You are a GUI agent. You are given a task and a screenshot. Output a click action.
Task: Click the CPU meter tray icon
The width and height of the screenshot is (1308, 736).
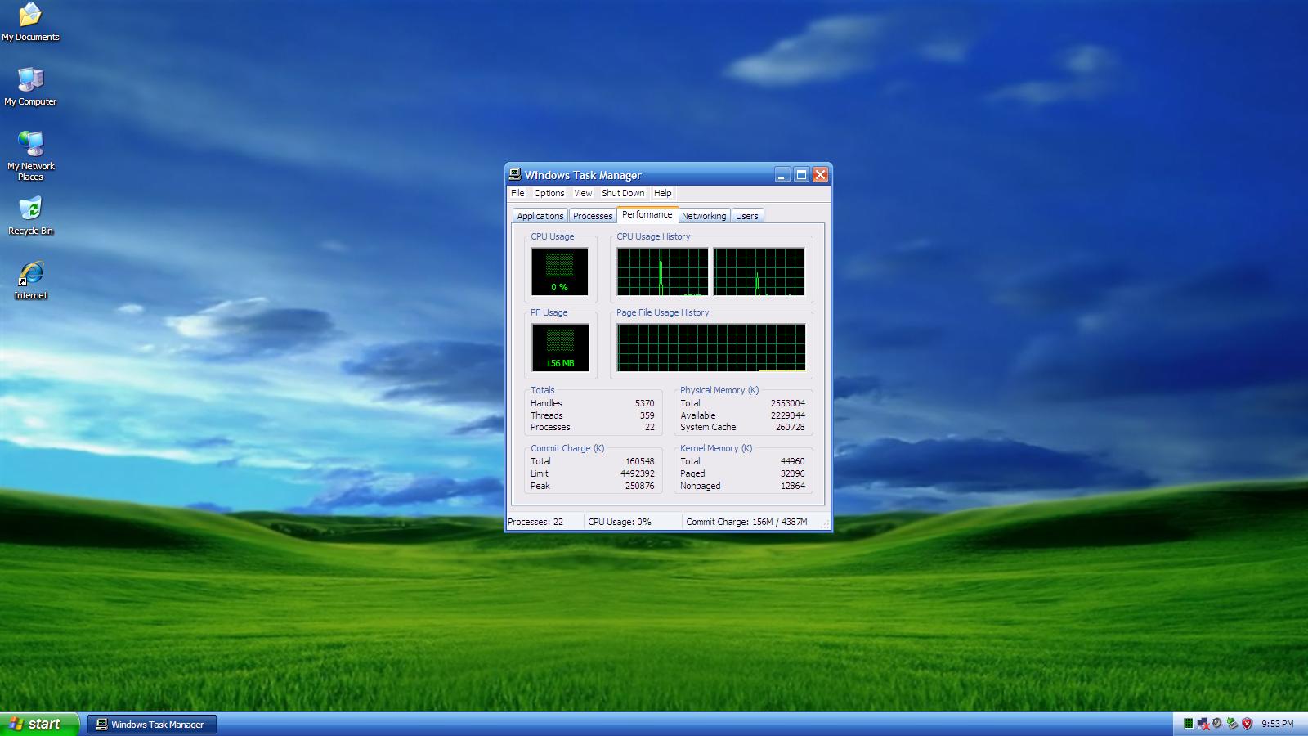[1188, 723]
